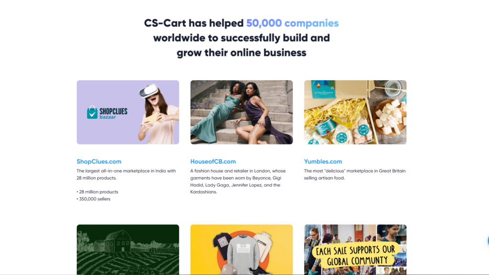Click the highlighted '50,000 companies' text

292,23
